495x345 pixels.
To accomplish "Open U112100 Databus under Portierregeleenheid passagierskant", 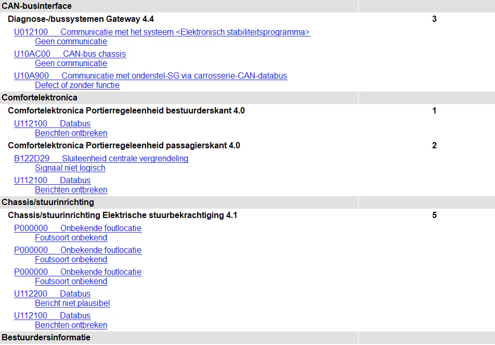I will [52, 181].
